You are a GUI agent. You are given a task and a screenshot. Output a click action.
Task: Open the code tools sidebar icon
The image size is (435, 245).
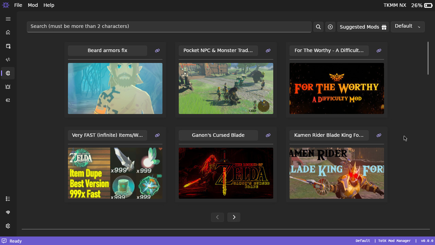coord(8,60)
